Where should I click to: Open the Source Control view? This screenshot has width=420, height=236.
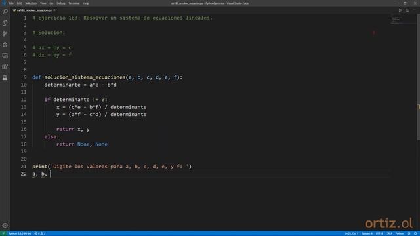[x=5, y=33]
